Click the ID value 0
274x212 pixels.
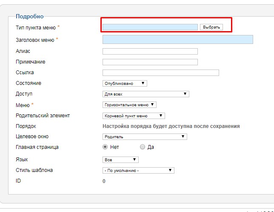point(104,181)
